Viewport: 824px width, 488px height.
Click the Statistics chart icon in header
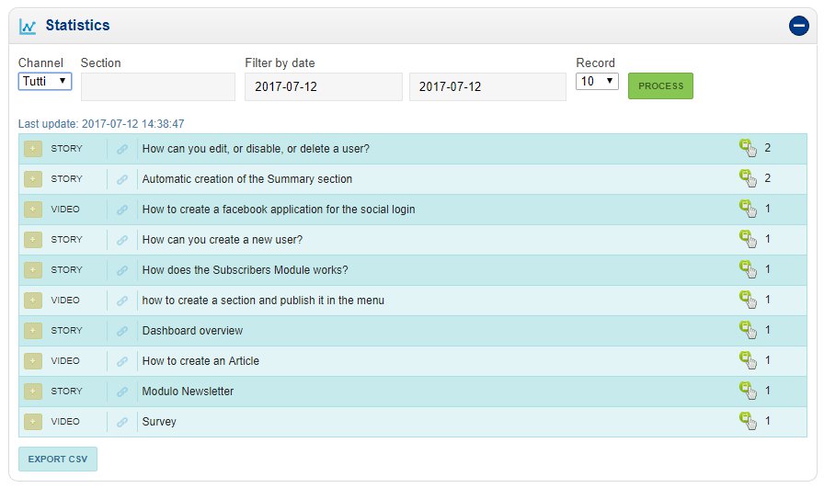point(28,27)
